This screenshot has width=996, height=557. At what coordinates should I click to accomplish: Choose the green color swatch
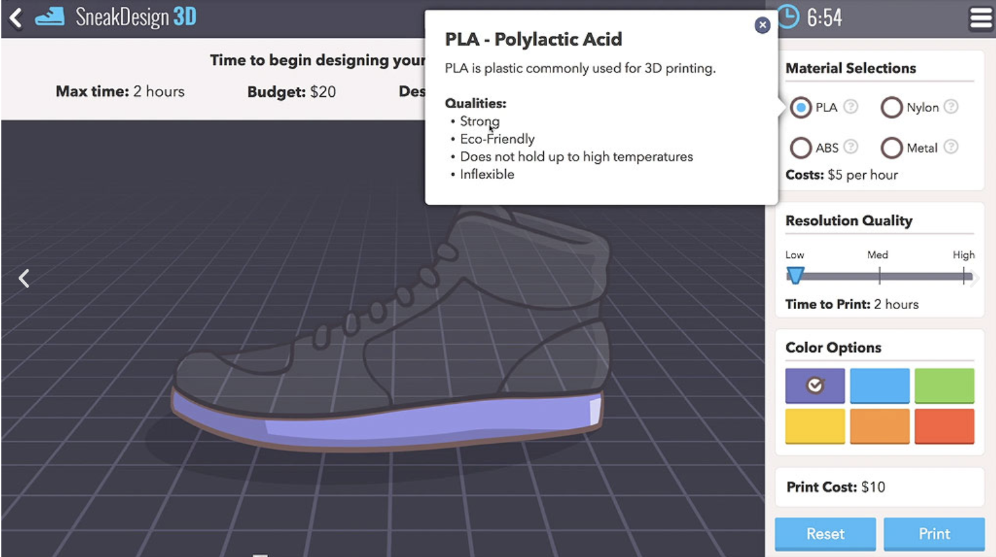(944, 385)
